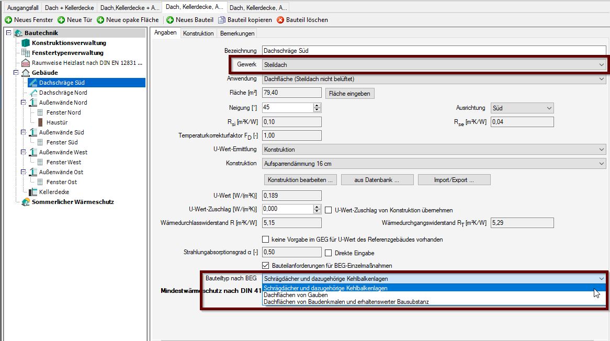610x341 pixels.
Task: Click the Neues Fenster toolbar icon
Action: 8,20
